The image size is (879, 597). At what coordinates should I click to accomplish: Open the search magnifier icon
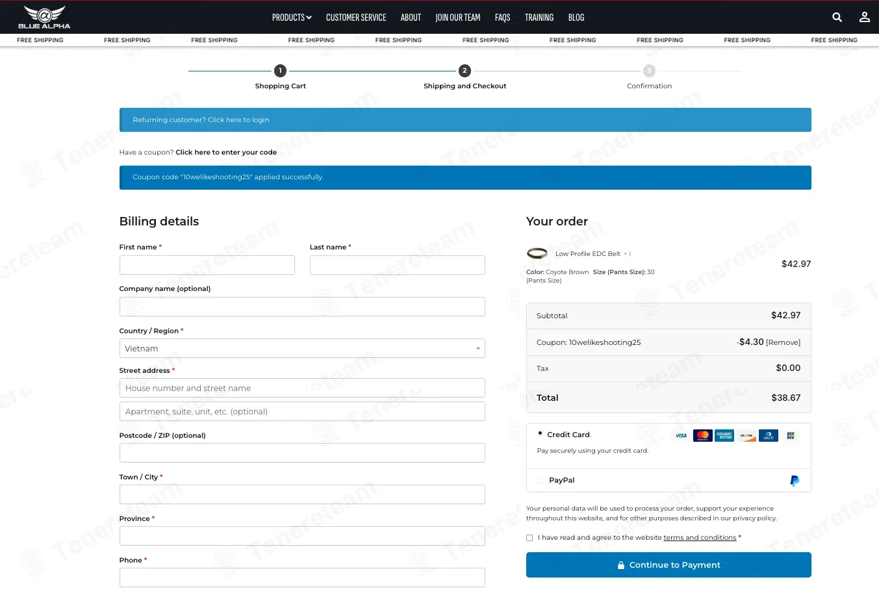837,18
